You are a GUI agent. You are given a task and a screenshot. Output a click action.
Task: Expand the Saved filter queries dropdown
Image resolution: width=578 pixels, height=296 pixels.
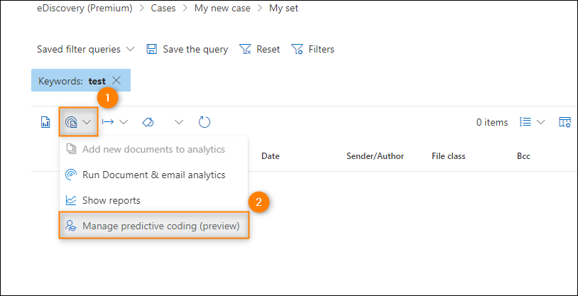(x=86, y=50)
